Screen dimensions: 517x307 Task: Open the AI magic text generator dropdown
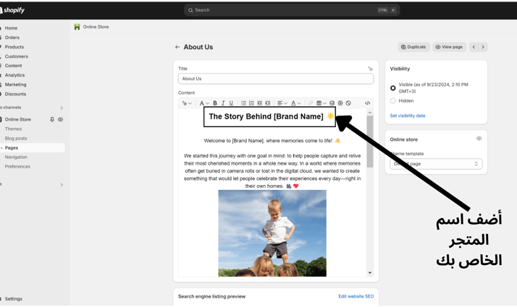coord(187,103)
